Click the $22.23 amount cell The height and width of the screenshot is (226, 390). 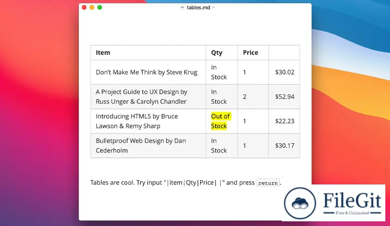(x=284, y=121)
